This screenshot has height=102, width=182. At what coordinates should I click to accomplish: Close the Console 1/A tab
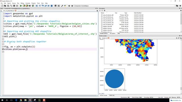tap(109, 38)
